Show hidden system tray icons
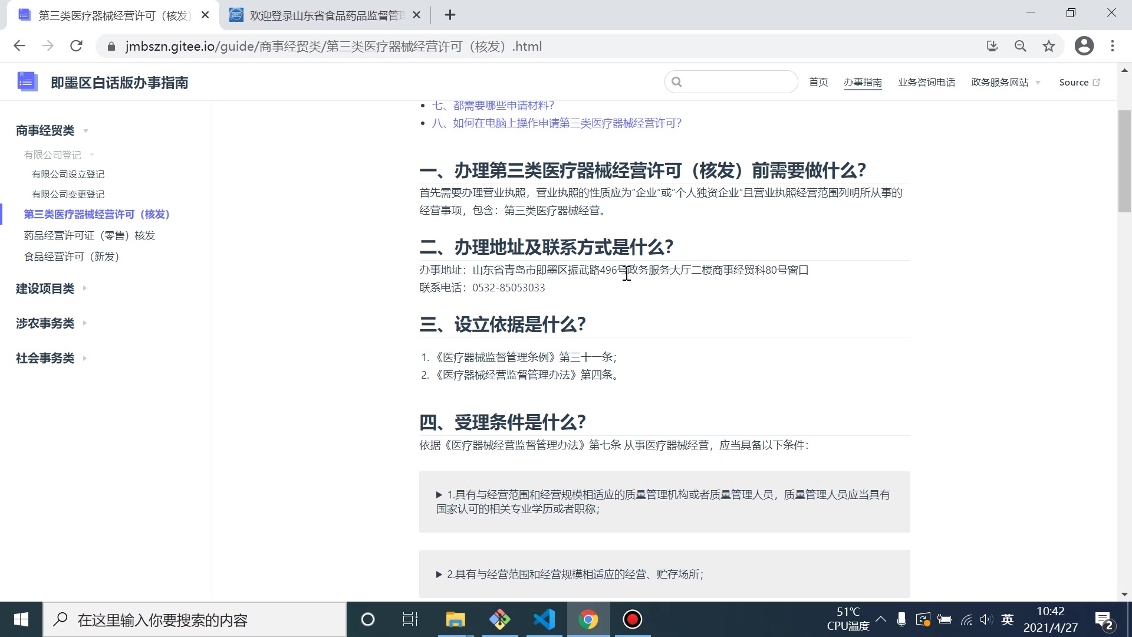Viewport: 1132px width, 637px height. coord(881,619)
